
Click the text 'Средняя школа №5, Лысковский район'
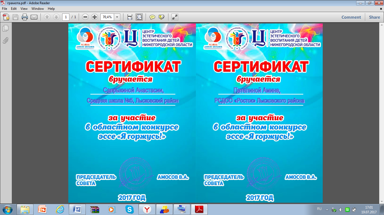coord(133,101)
